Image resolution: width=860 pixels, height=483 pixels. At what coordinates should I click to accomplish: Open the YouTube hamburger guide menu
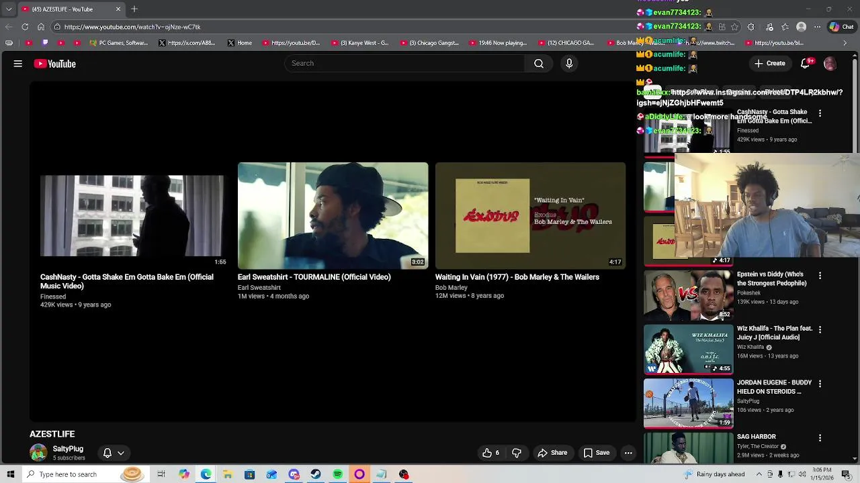point(18,64)
